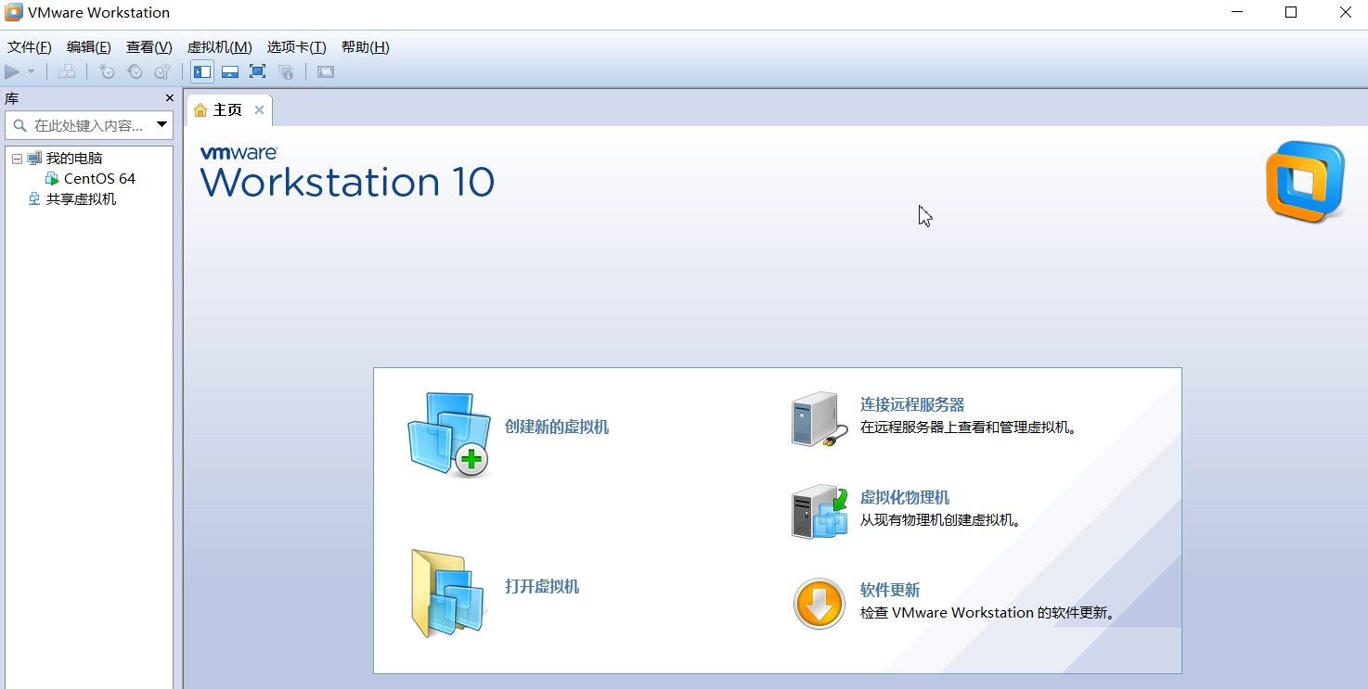Click the full screen mode toolbar icon
Viewport: 1368px width, 689px height.
pyautogui.click(x=258, y=71)
